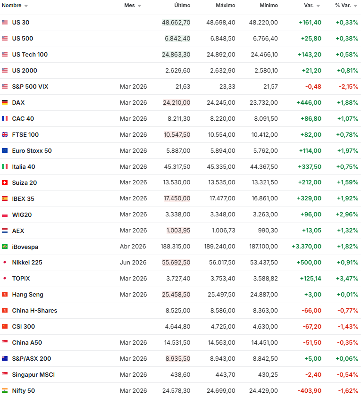Click the US flag icon beside US 30
Viewport: 361px width, 397px height.
(x=5, y=23)
